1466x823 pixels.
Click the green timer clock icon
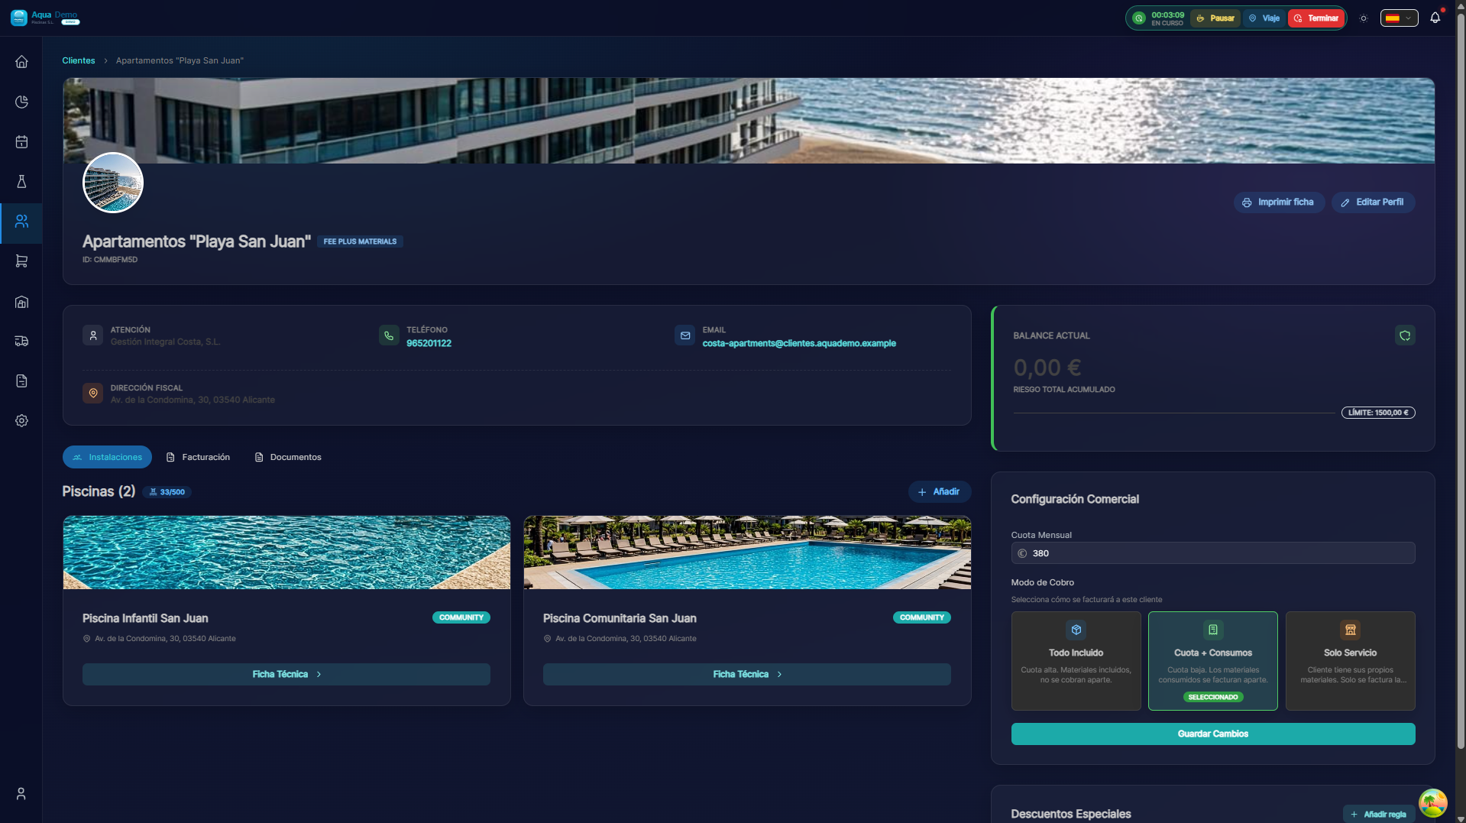(x=1139, y=18)
